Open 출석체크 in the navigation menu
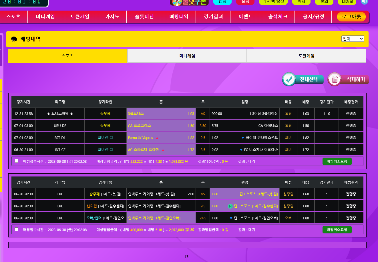Image resolution: width=378 pixels, height=262 pixels. (x=277, y=17)
